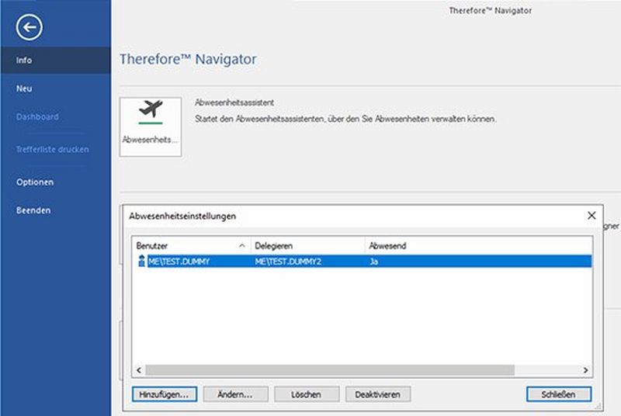Image resolution: width=621 pixels, height=416 pixels.
Task: Click the user icon next to ME\TEST.DUMMY
Action: pyautogui.click(x=141, y=261)
